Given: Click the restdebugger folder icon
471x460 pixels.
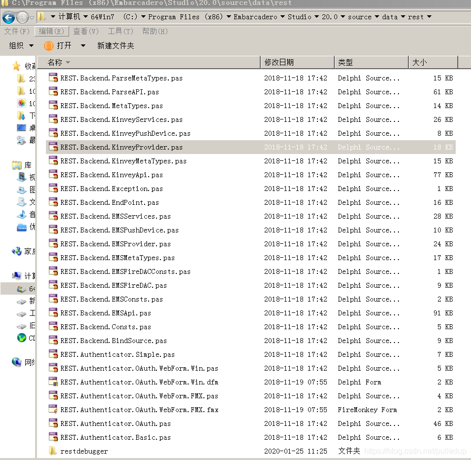Looking at the screenshot, I should (52, 451).
